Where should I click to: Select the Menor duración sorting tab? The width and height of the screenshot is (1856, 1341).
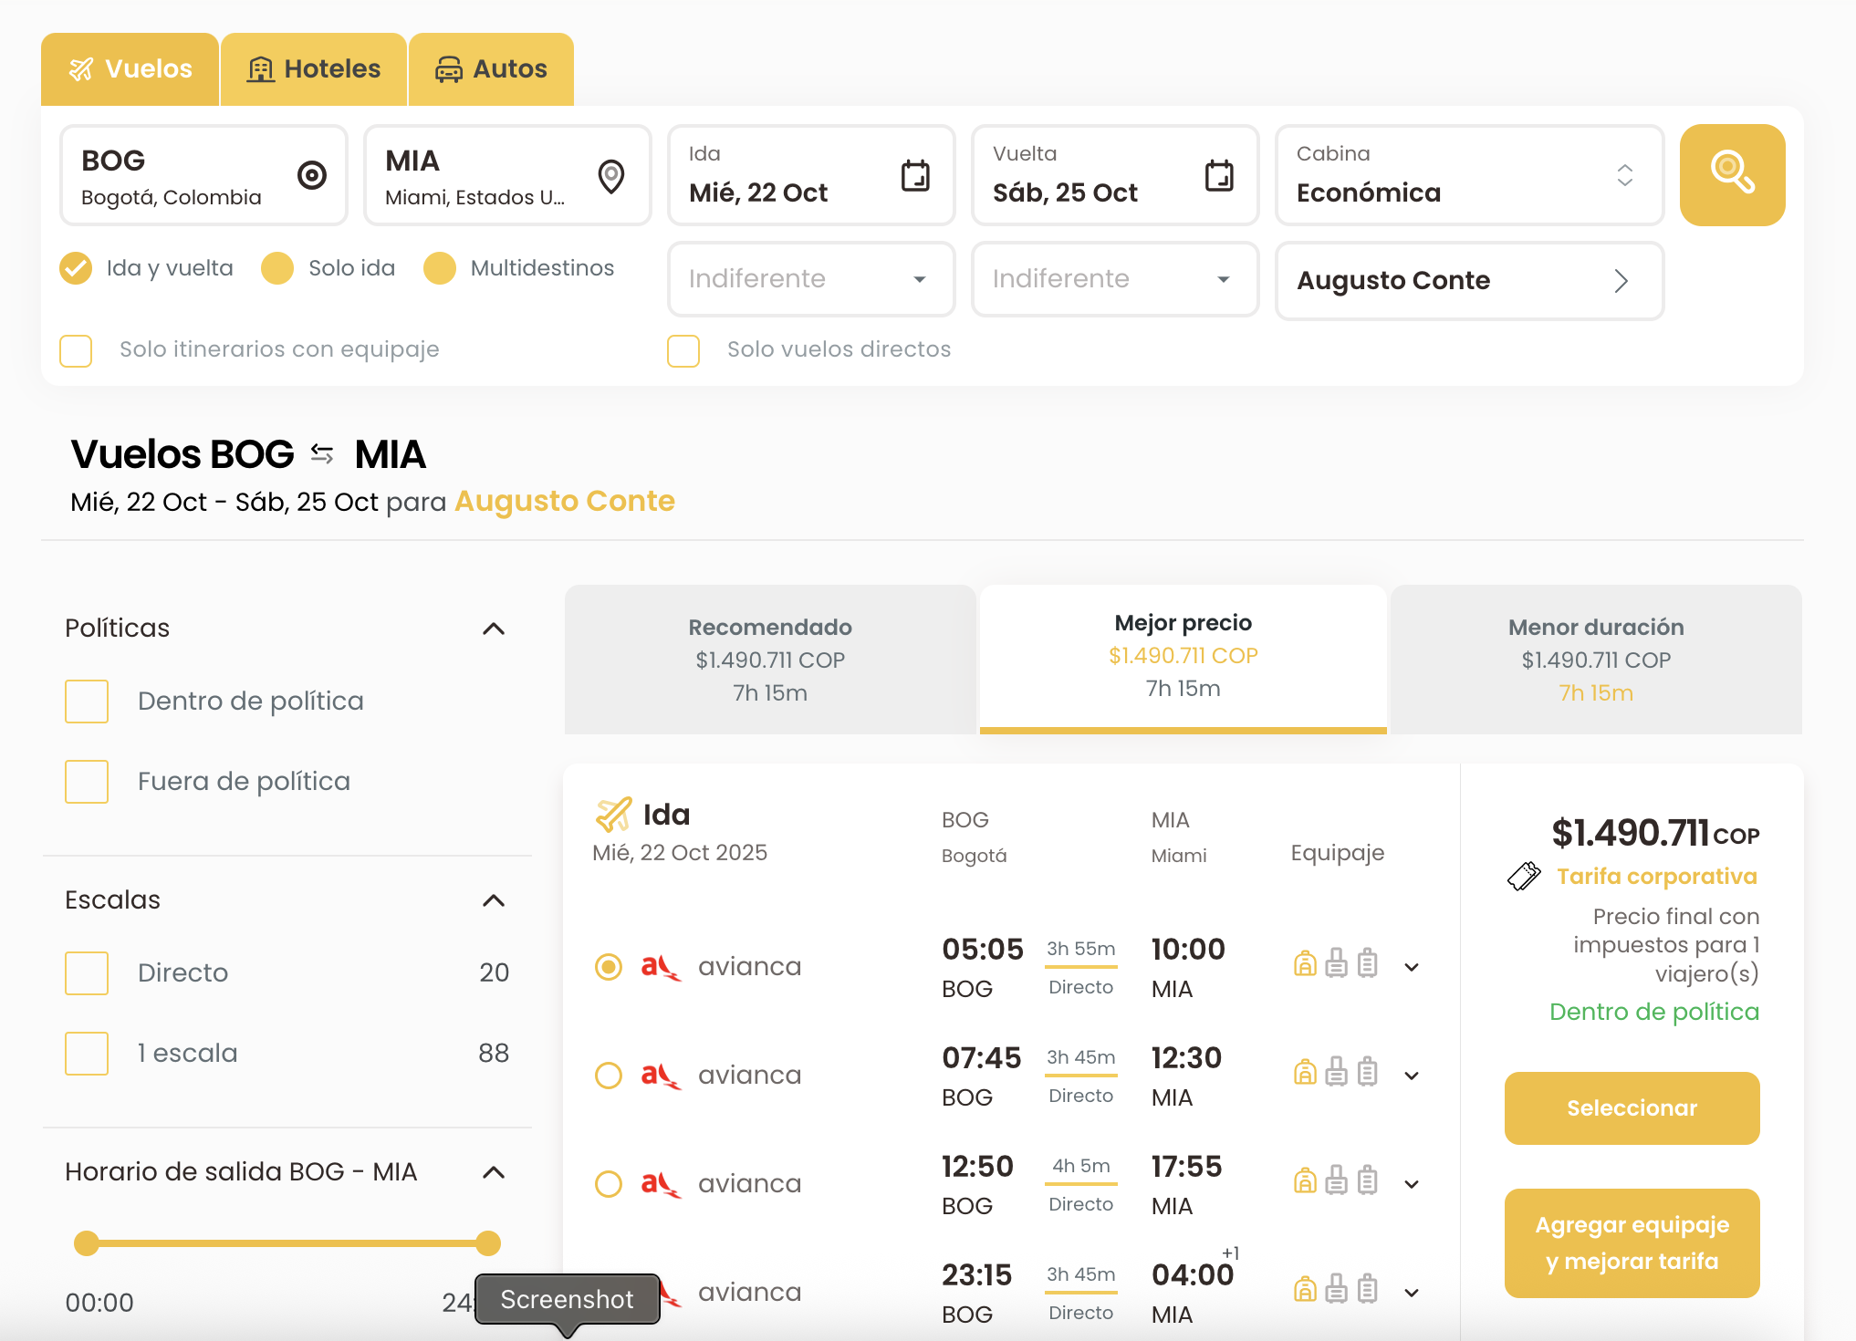click(1595, 659)
